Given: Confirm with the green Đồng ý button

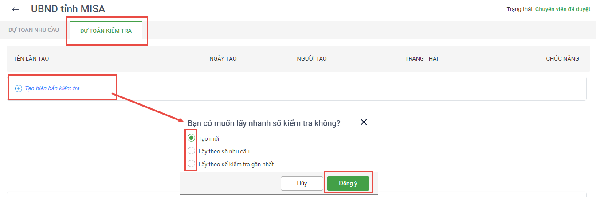Looking at the screenshot, I should point(348,184).
